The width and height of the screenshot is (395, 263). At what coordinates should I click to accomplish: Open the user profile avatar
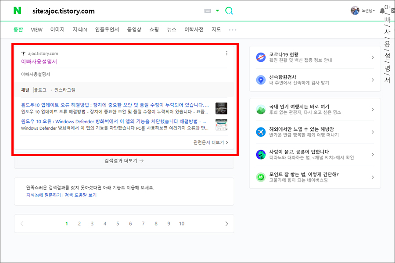355,11
